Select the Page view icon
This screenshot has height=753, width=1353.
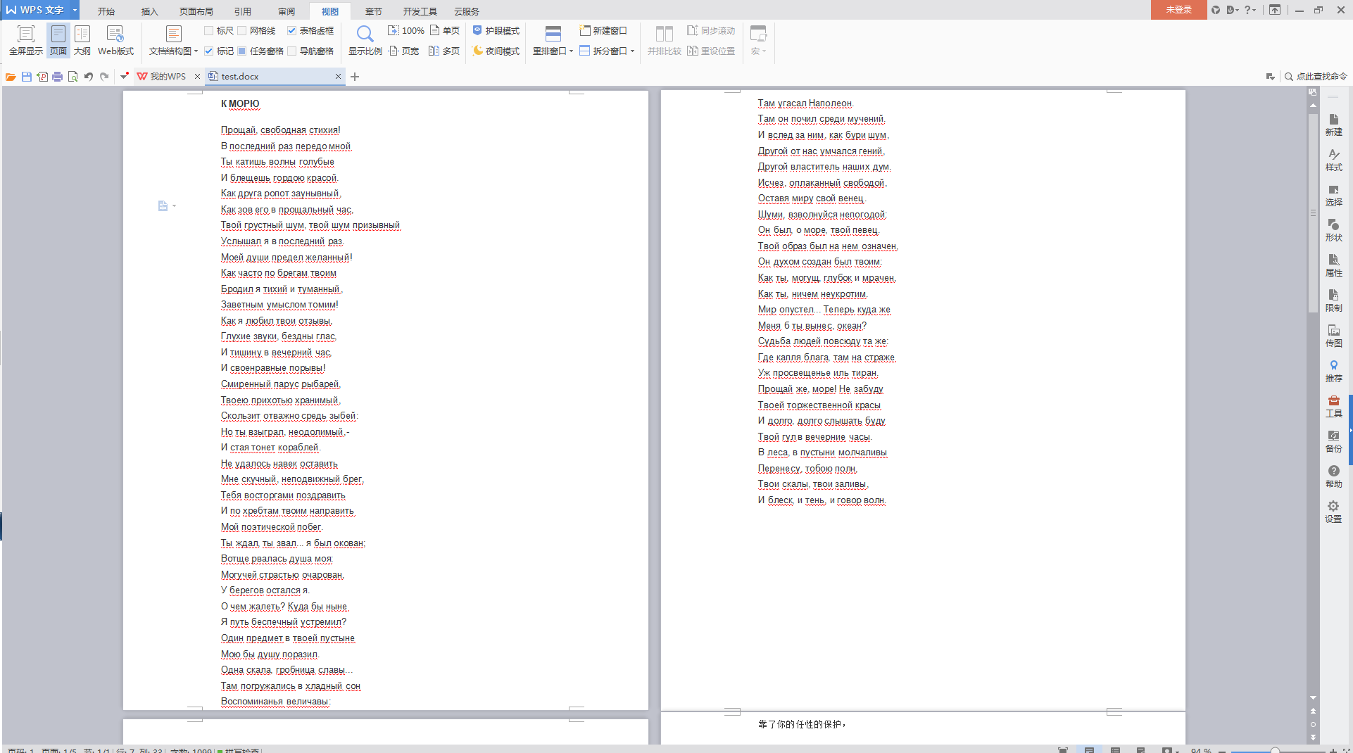coord(58,40)
